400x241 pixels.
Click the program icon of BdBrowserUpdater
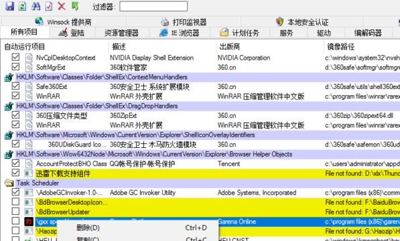click(x=29, y=212)
